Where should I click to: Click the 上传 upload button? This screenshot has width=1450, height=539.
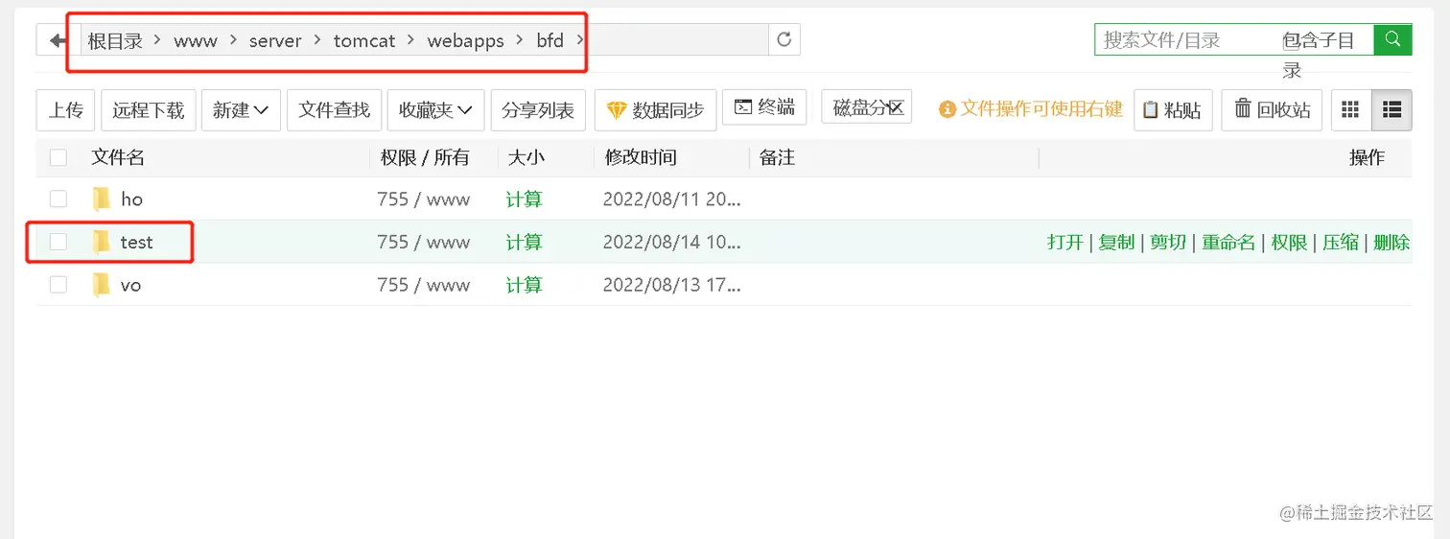click(x=65, y=110)
